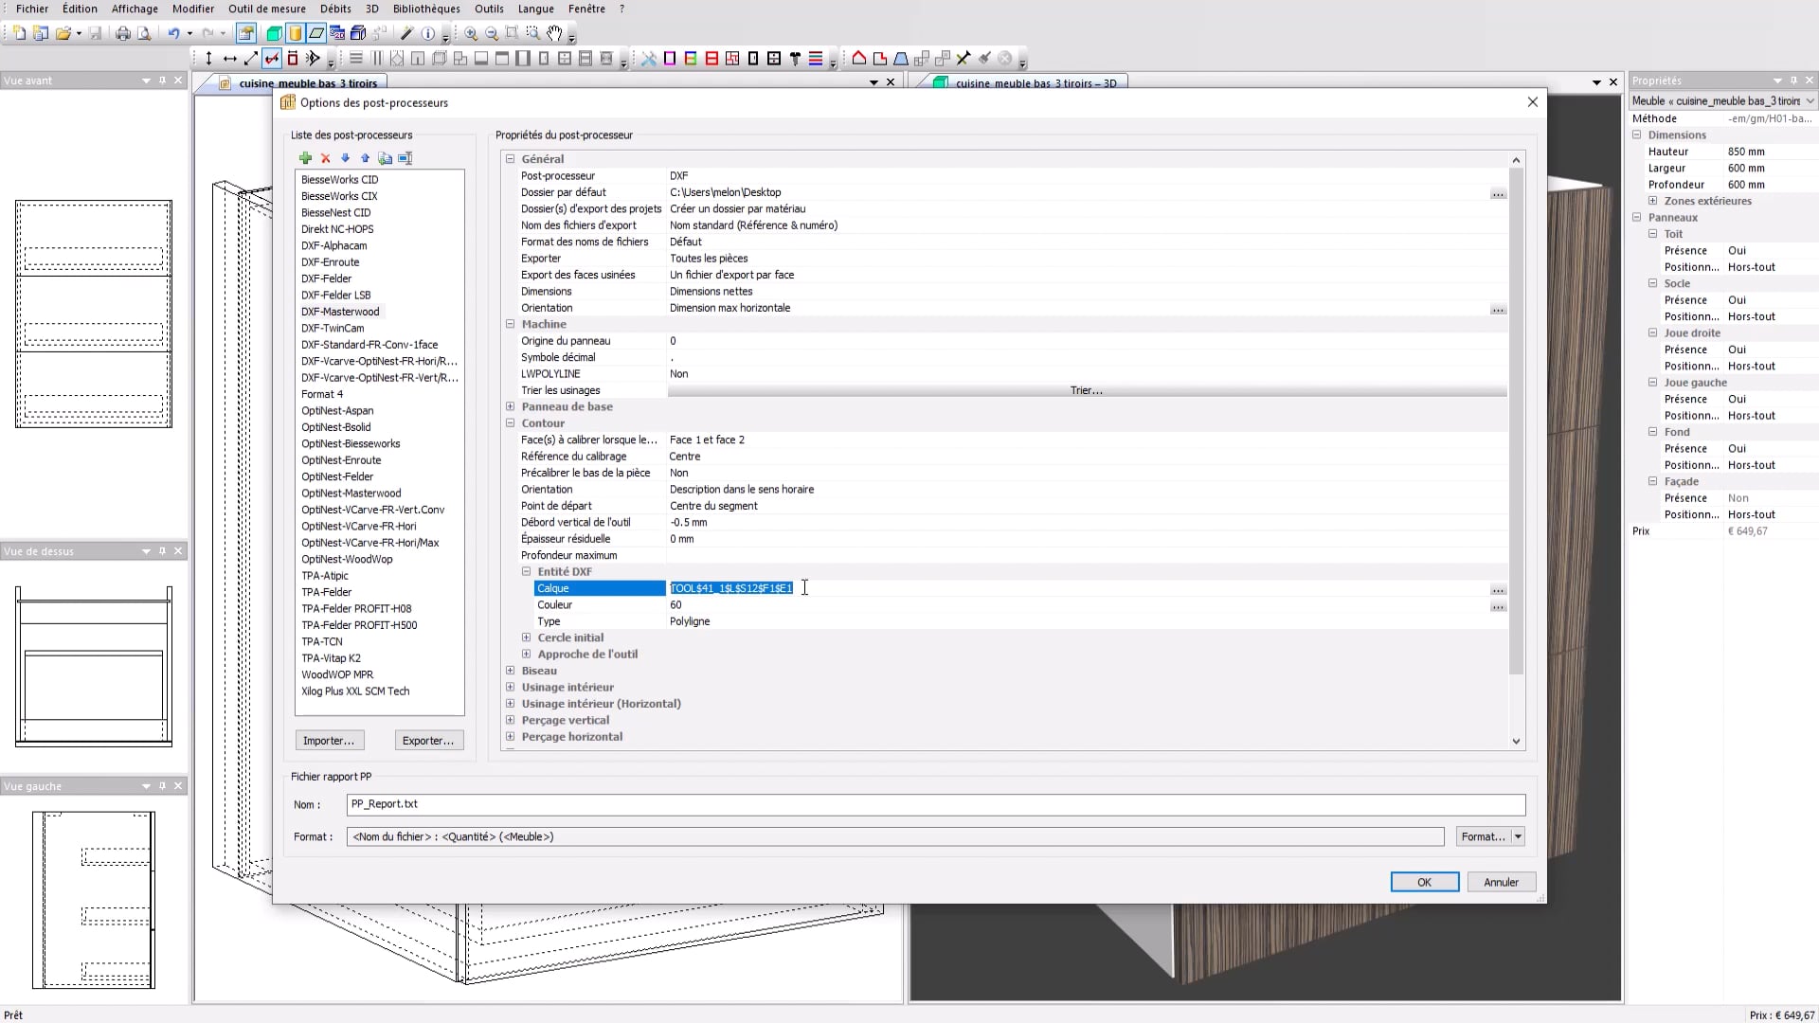Select WoodWOP MPR in the post-processor list
This screenshot has width=1819, height=1023.
337,674
